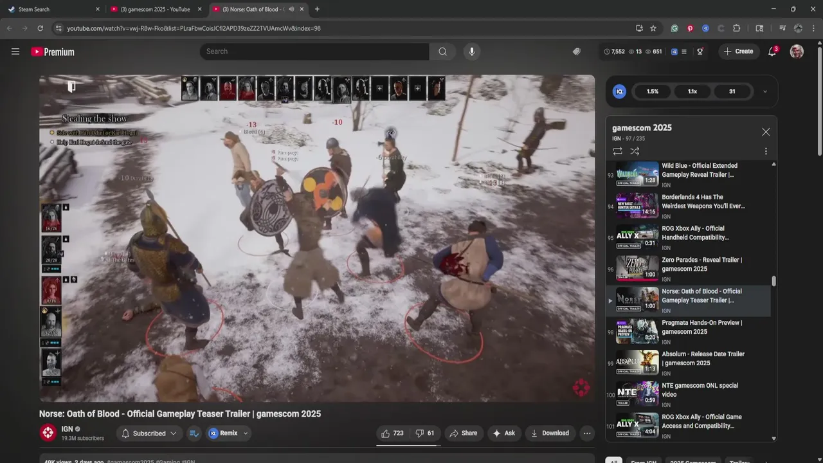Open the vidIQ list menu icon in header
The width and height of the screenshot is (823, 463).
tap(683, 51)
